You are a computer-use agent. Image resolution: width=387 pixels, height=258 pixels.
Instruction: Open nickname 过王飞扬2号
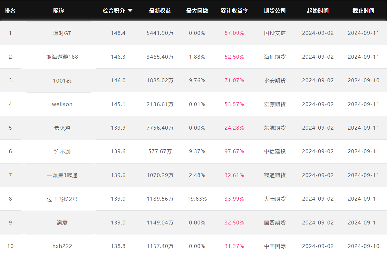click(x=62, y=199)
